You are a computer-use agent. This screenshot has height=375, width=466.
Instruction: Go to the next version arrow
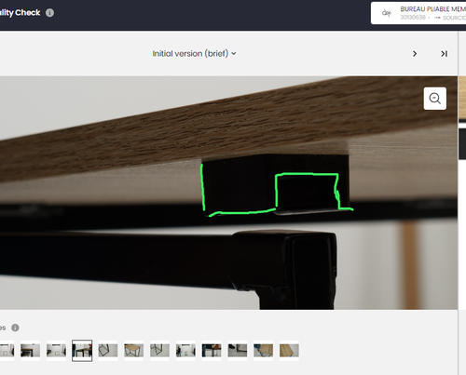[x=415, y=54]
